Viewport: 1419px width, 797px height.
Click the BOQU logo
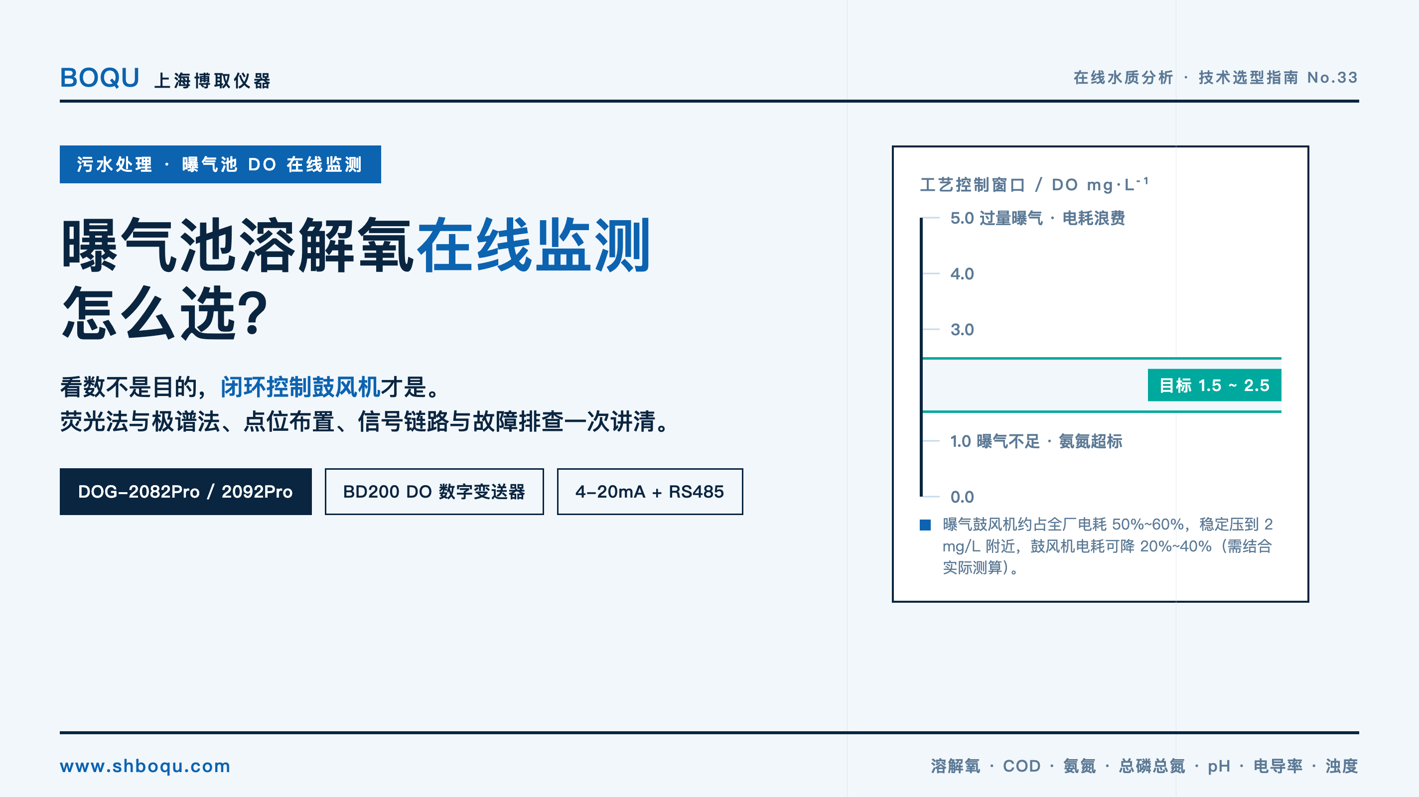pyautogui.click(x=100, y=78)
